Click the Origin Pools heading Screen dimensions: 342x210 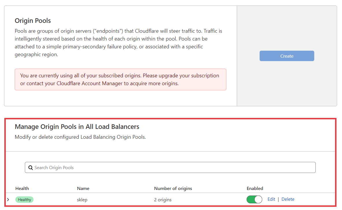click(33, 21)
